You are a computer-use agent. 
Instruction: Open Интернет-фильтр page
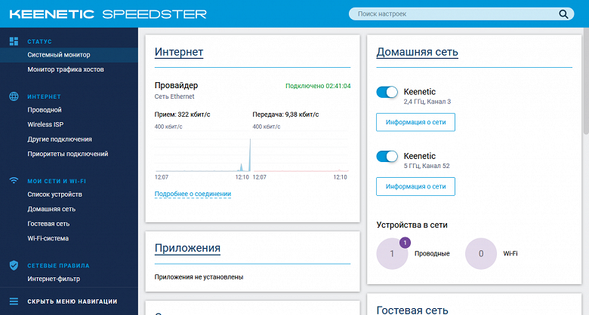coord(54,279)
